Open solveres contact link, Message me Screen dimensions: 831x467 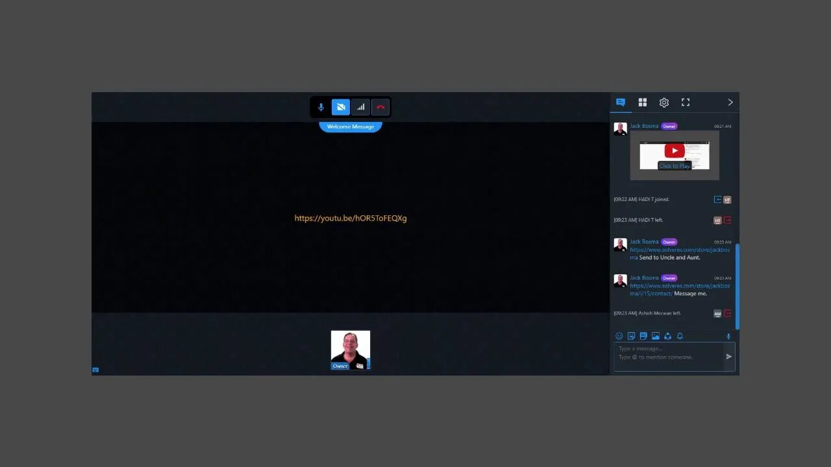click(x=680, y=289)
